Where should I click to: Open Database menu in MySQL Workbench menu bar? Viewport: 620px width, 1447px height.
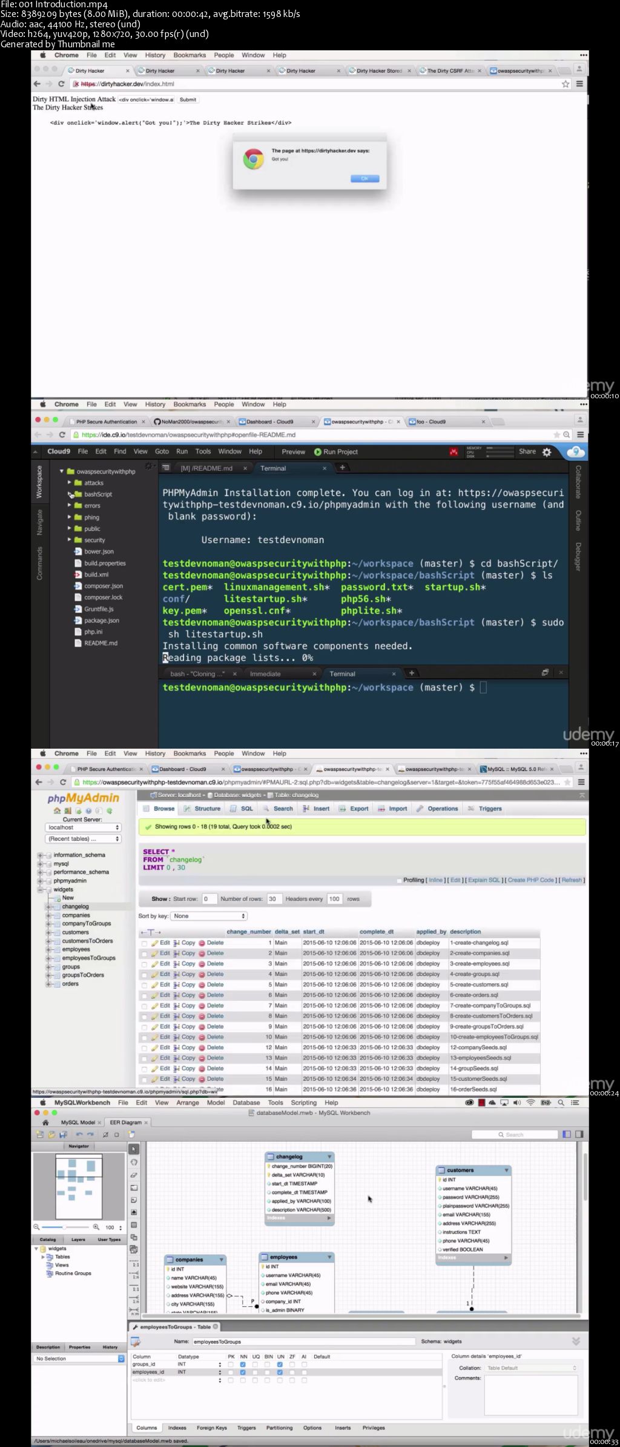click(246, 1103)
